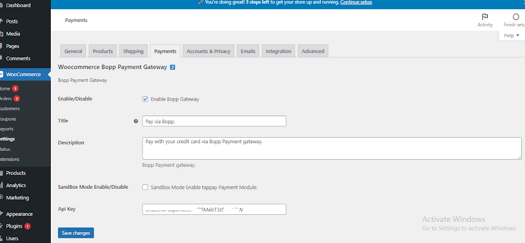Switch to the Products settings tab

(103, 51)
